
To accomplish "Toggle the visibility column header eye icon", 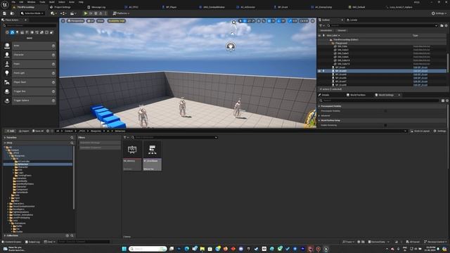I will [x=319, y=36].
